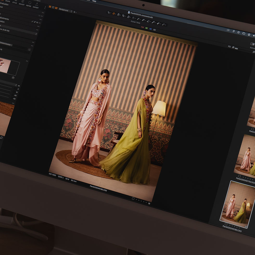255x255 pixels.
Task: Select the Rotate cursor tool
Action: pos(128,17)
